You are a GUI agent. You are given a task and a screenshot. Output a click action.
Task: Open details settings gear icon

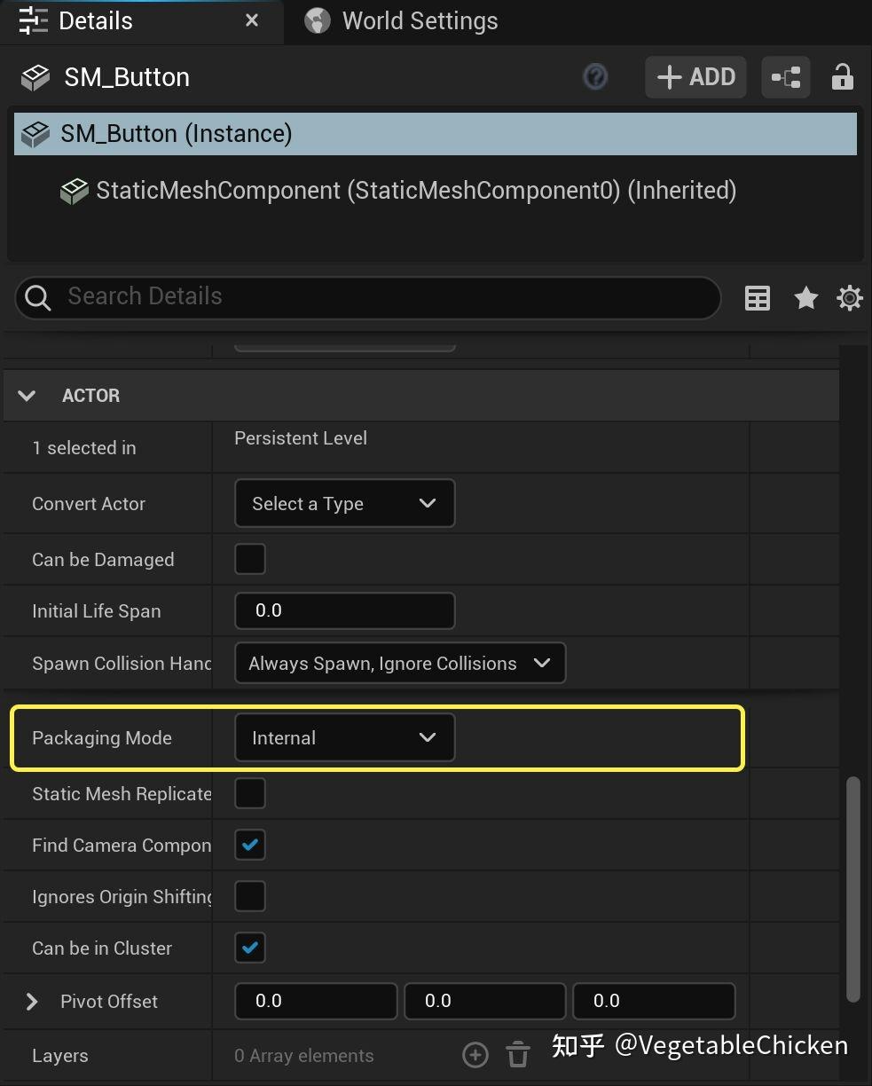[849, 298]
